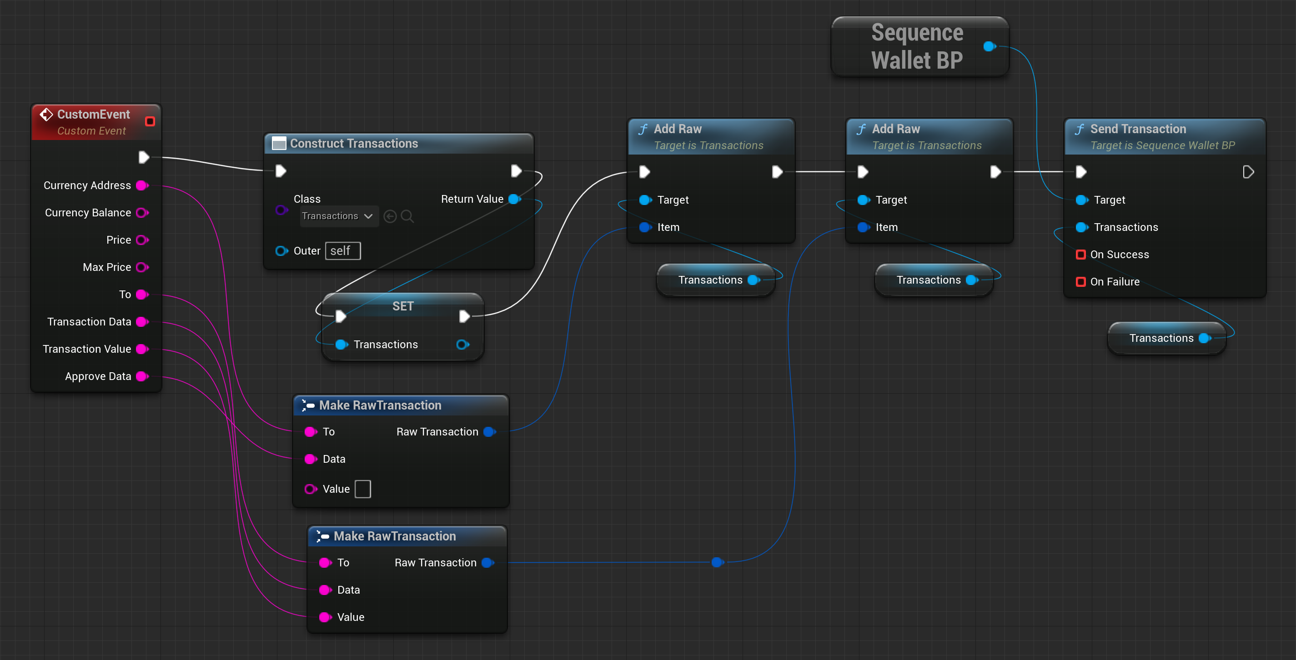
Task: Click the On Success red delegate pin
Action: coord(1080,255)
